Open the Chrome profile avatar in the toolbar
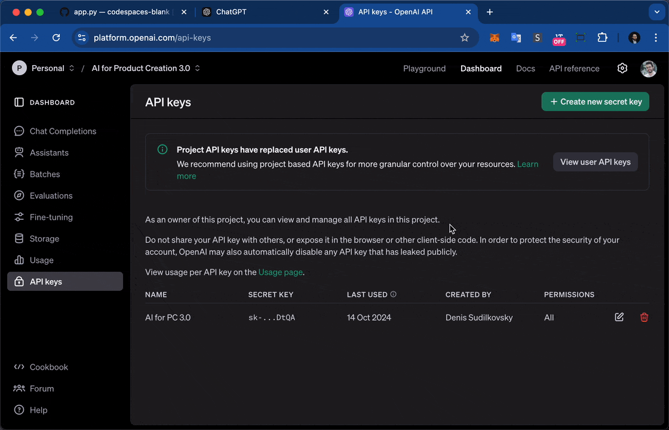 (634, 38)
